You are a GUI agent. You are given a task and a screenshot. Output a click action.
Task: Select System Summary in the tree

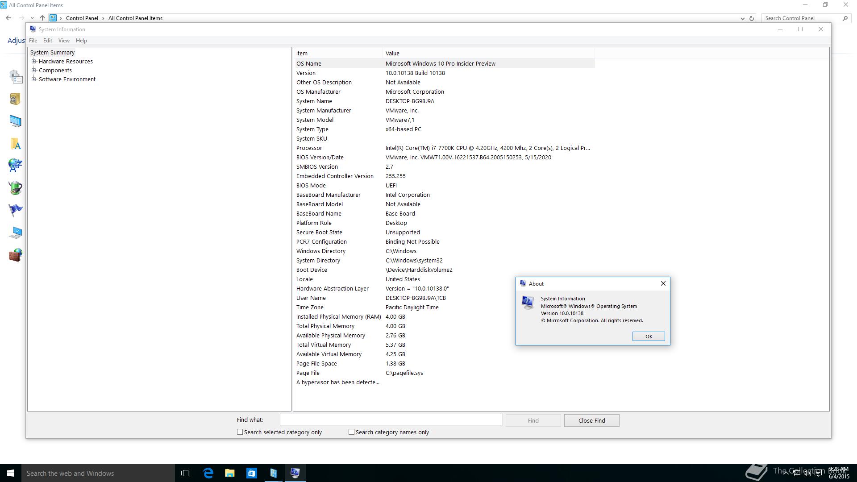[52, 53]
